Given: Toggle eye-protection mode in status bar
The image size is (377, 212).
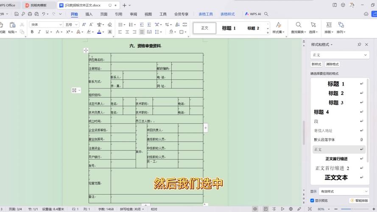Looking at the screenshot, I should point(255,209).
